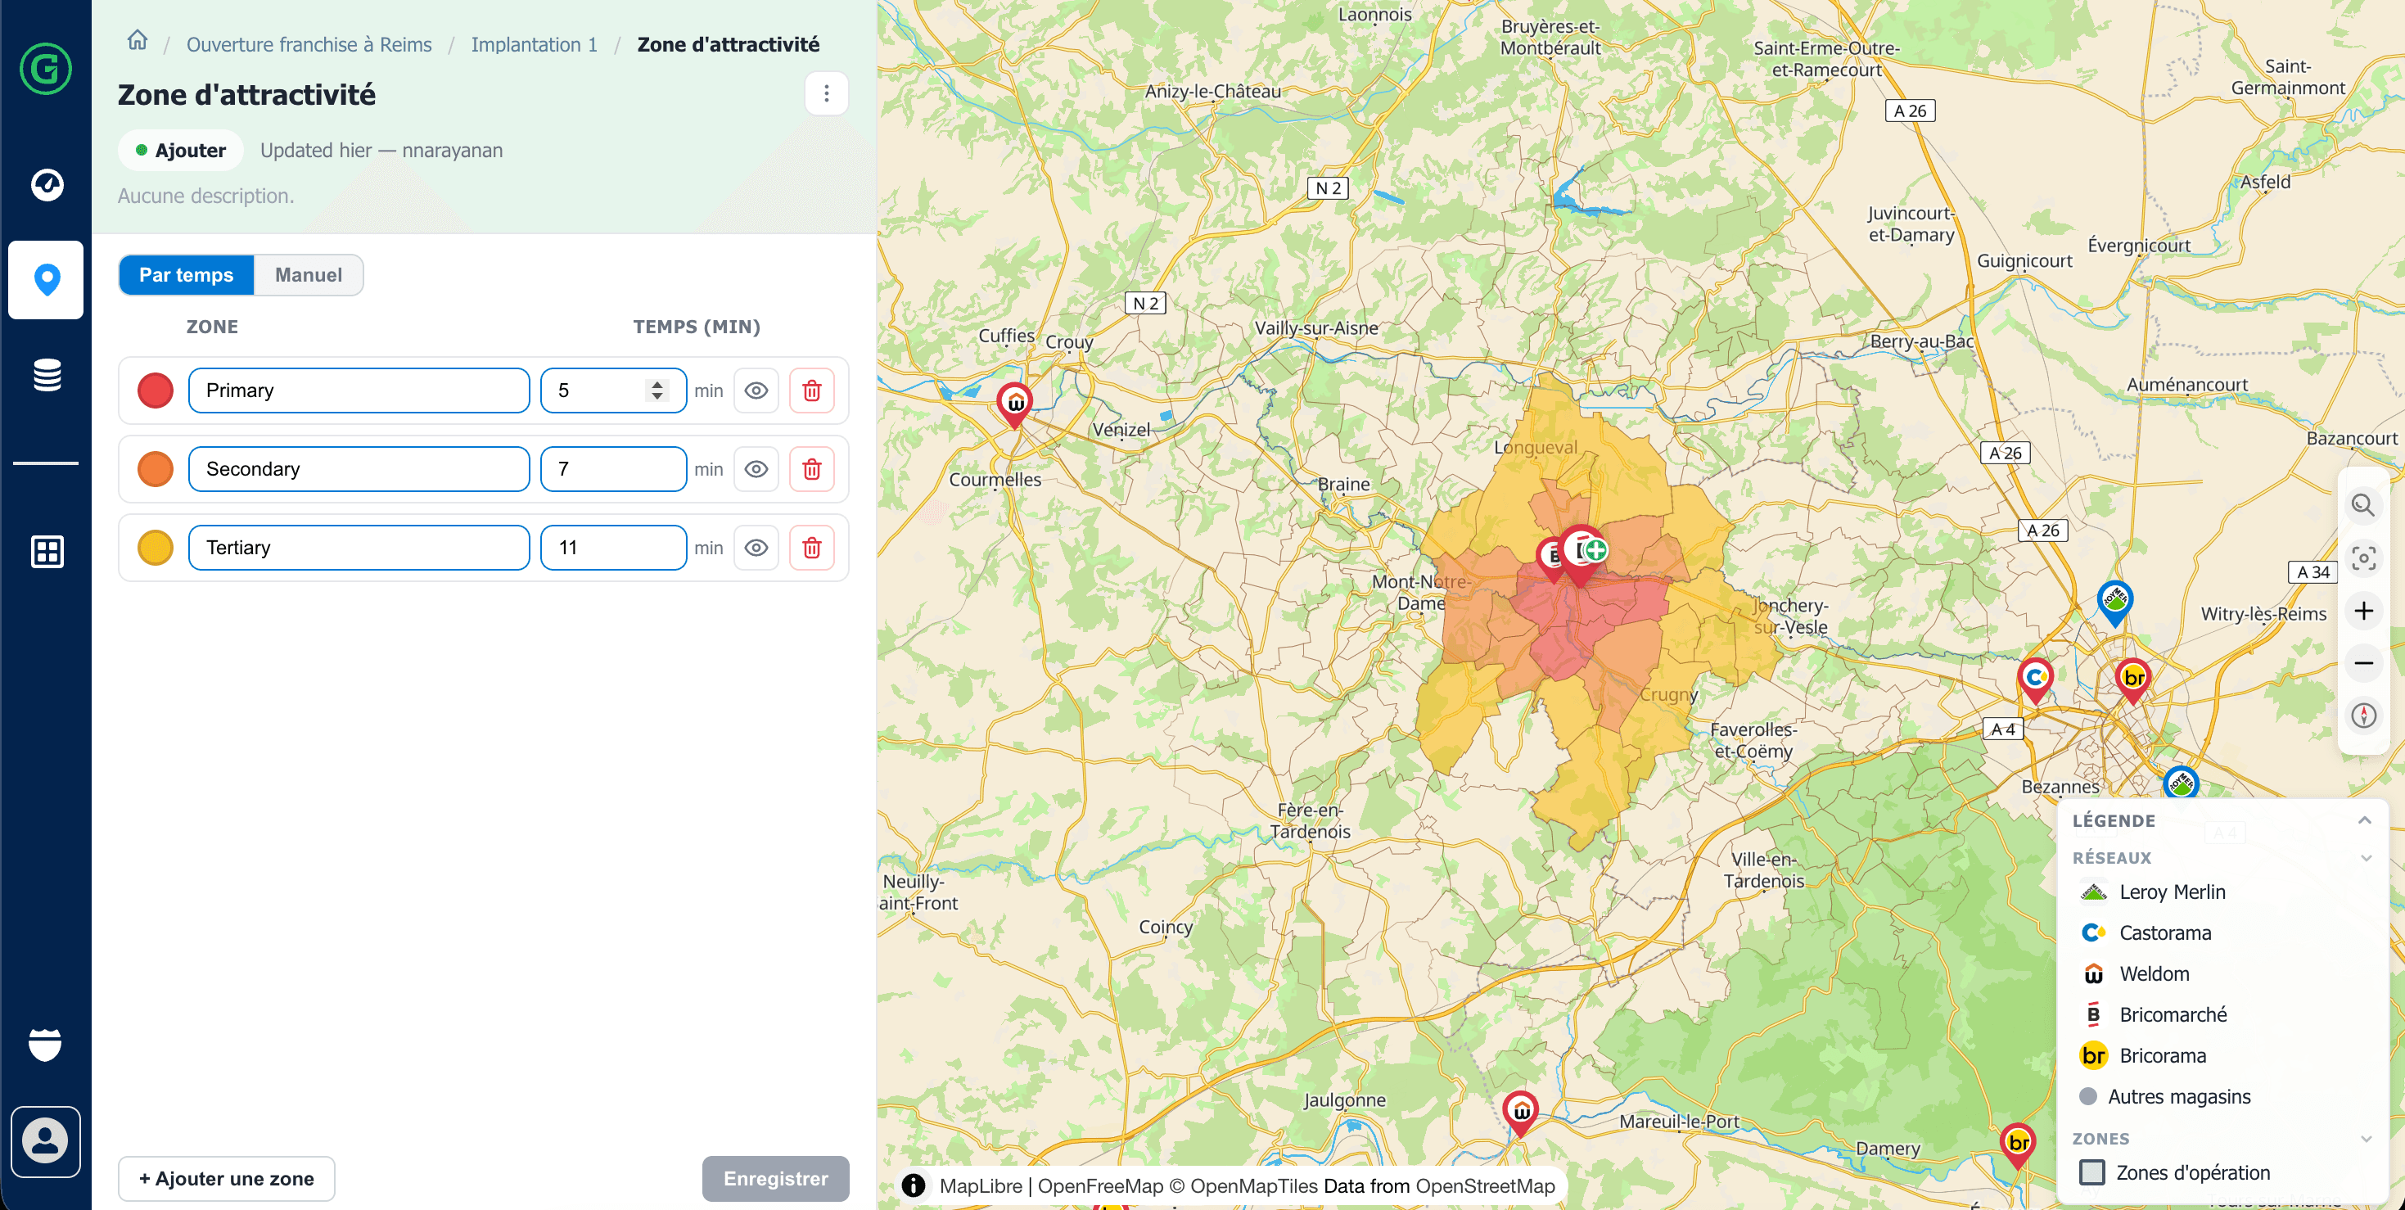Toggle visibility of Secondary zone
The height and width of the screenshot is (1210, 2405).
[756, 468]
